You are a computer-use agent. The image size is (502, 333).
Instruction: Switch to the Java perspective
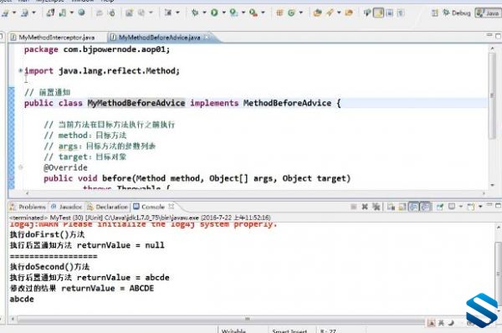tap(488, 13)
